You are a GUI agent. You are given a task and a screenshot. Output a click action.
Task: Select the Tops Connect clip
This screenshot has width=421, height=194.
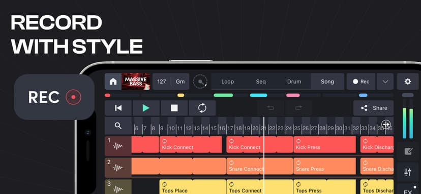260,187
